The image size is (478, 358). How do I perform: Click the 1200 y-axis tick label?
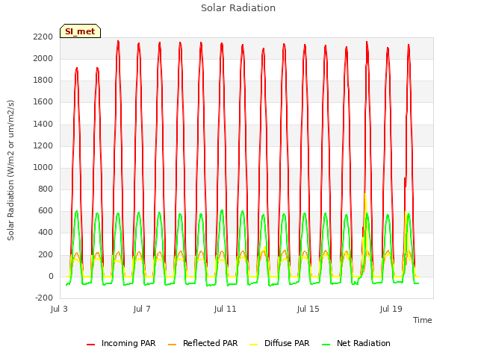pyautogui.click(x=43, y=145)
